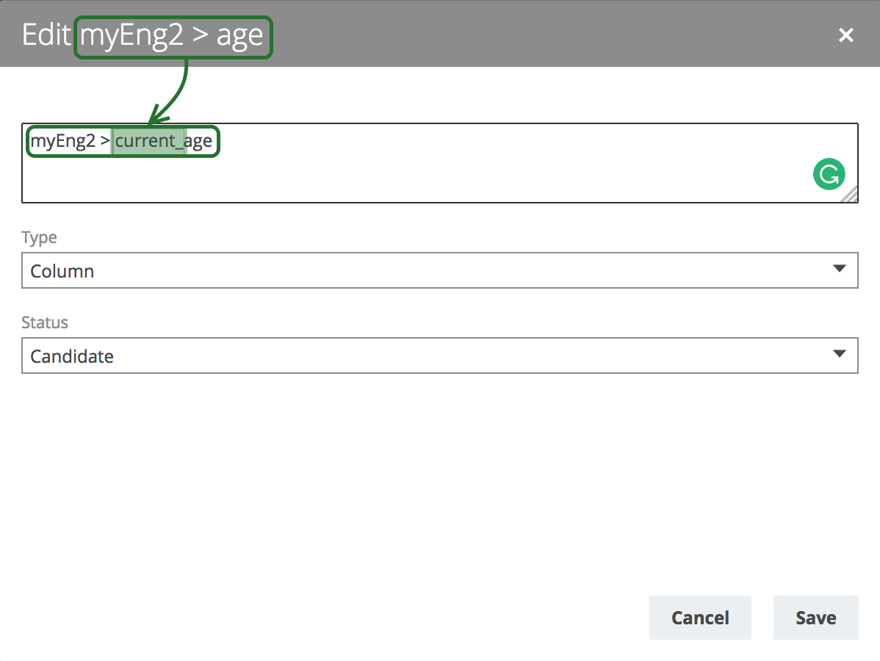Click "myEng2 > age" in the header
The image size is (880, 661).
[x=172, y=35]
